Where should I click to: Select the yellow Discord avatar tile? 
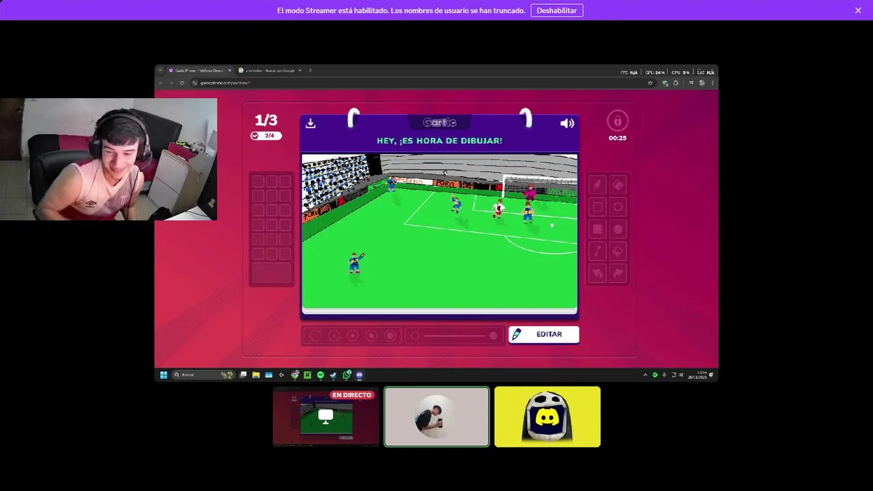point(548,417)
